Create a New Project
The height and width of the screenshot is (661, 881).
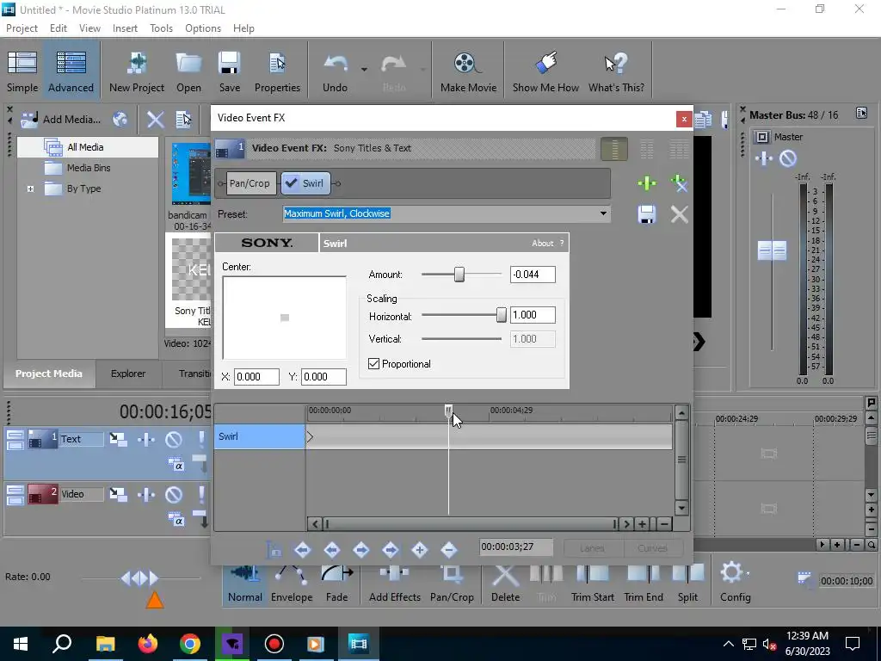pos(137,71)
